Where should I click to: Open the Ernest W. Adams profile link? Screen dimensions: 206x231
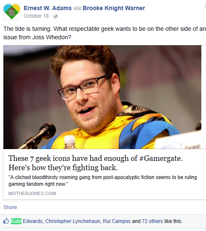tap(48, 8)
